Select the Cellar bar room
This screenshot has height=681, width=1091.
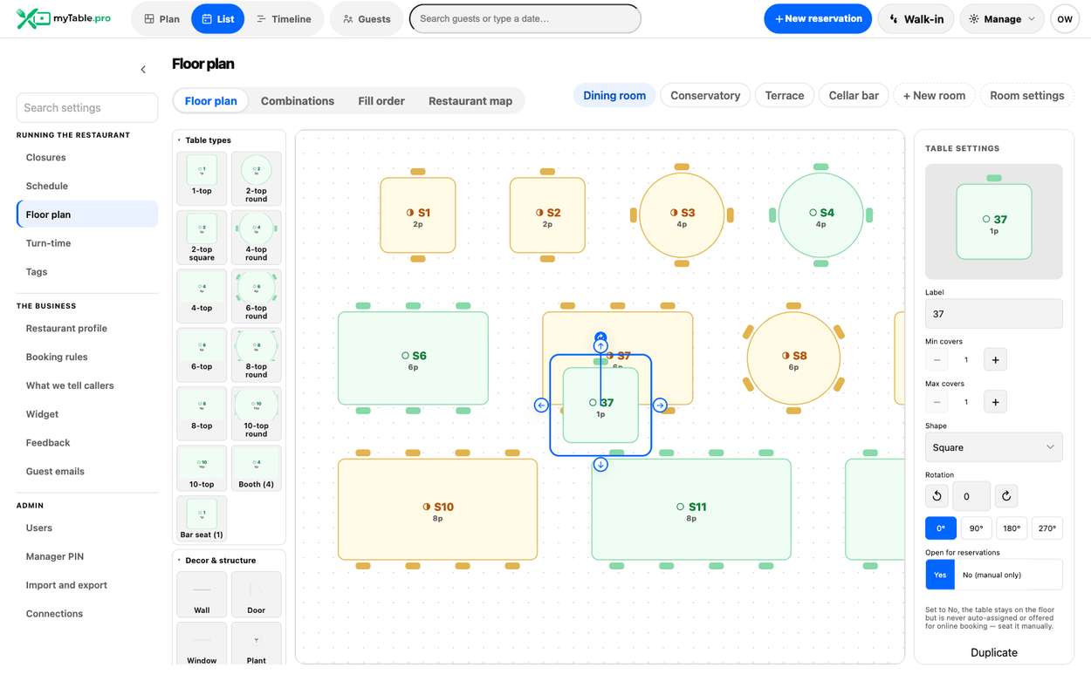tap(854, 96)
